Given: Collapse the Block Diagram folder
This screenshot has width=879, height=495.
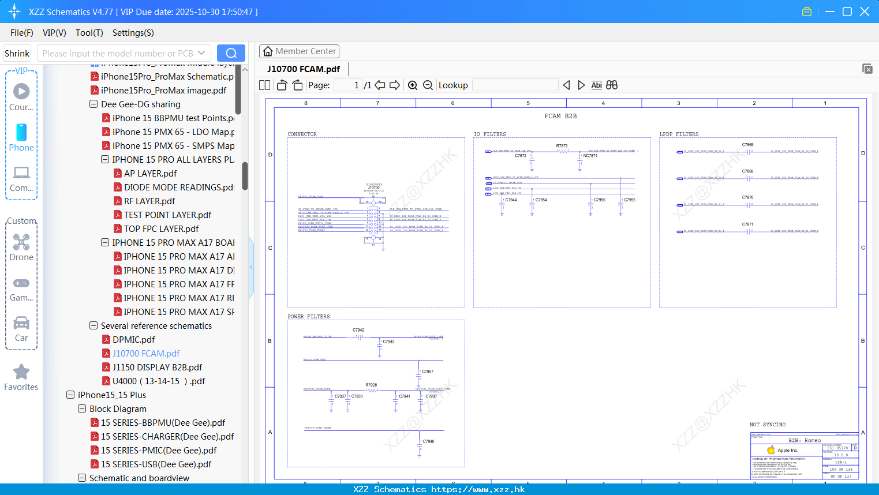Looking at the screenshot, I should (x=82, y=408).
